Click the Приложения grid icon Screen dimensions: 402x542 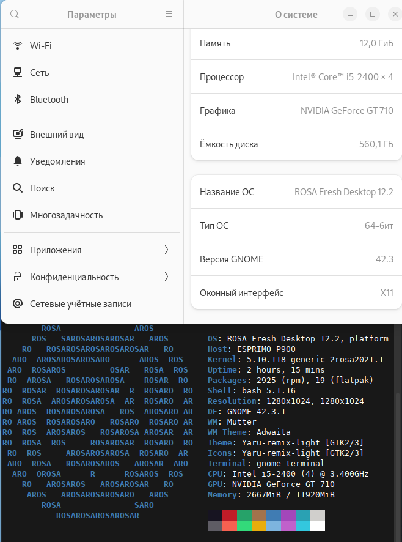[x=18, y=250]
